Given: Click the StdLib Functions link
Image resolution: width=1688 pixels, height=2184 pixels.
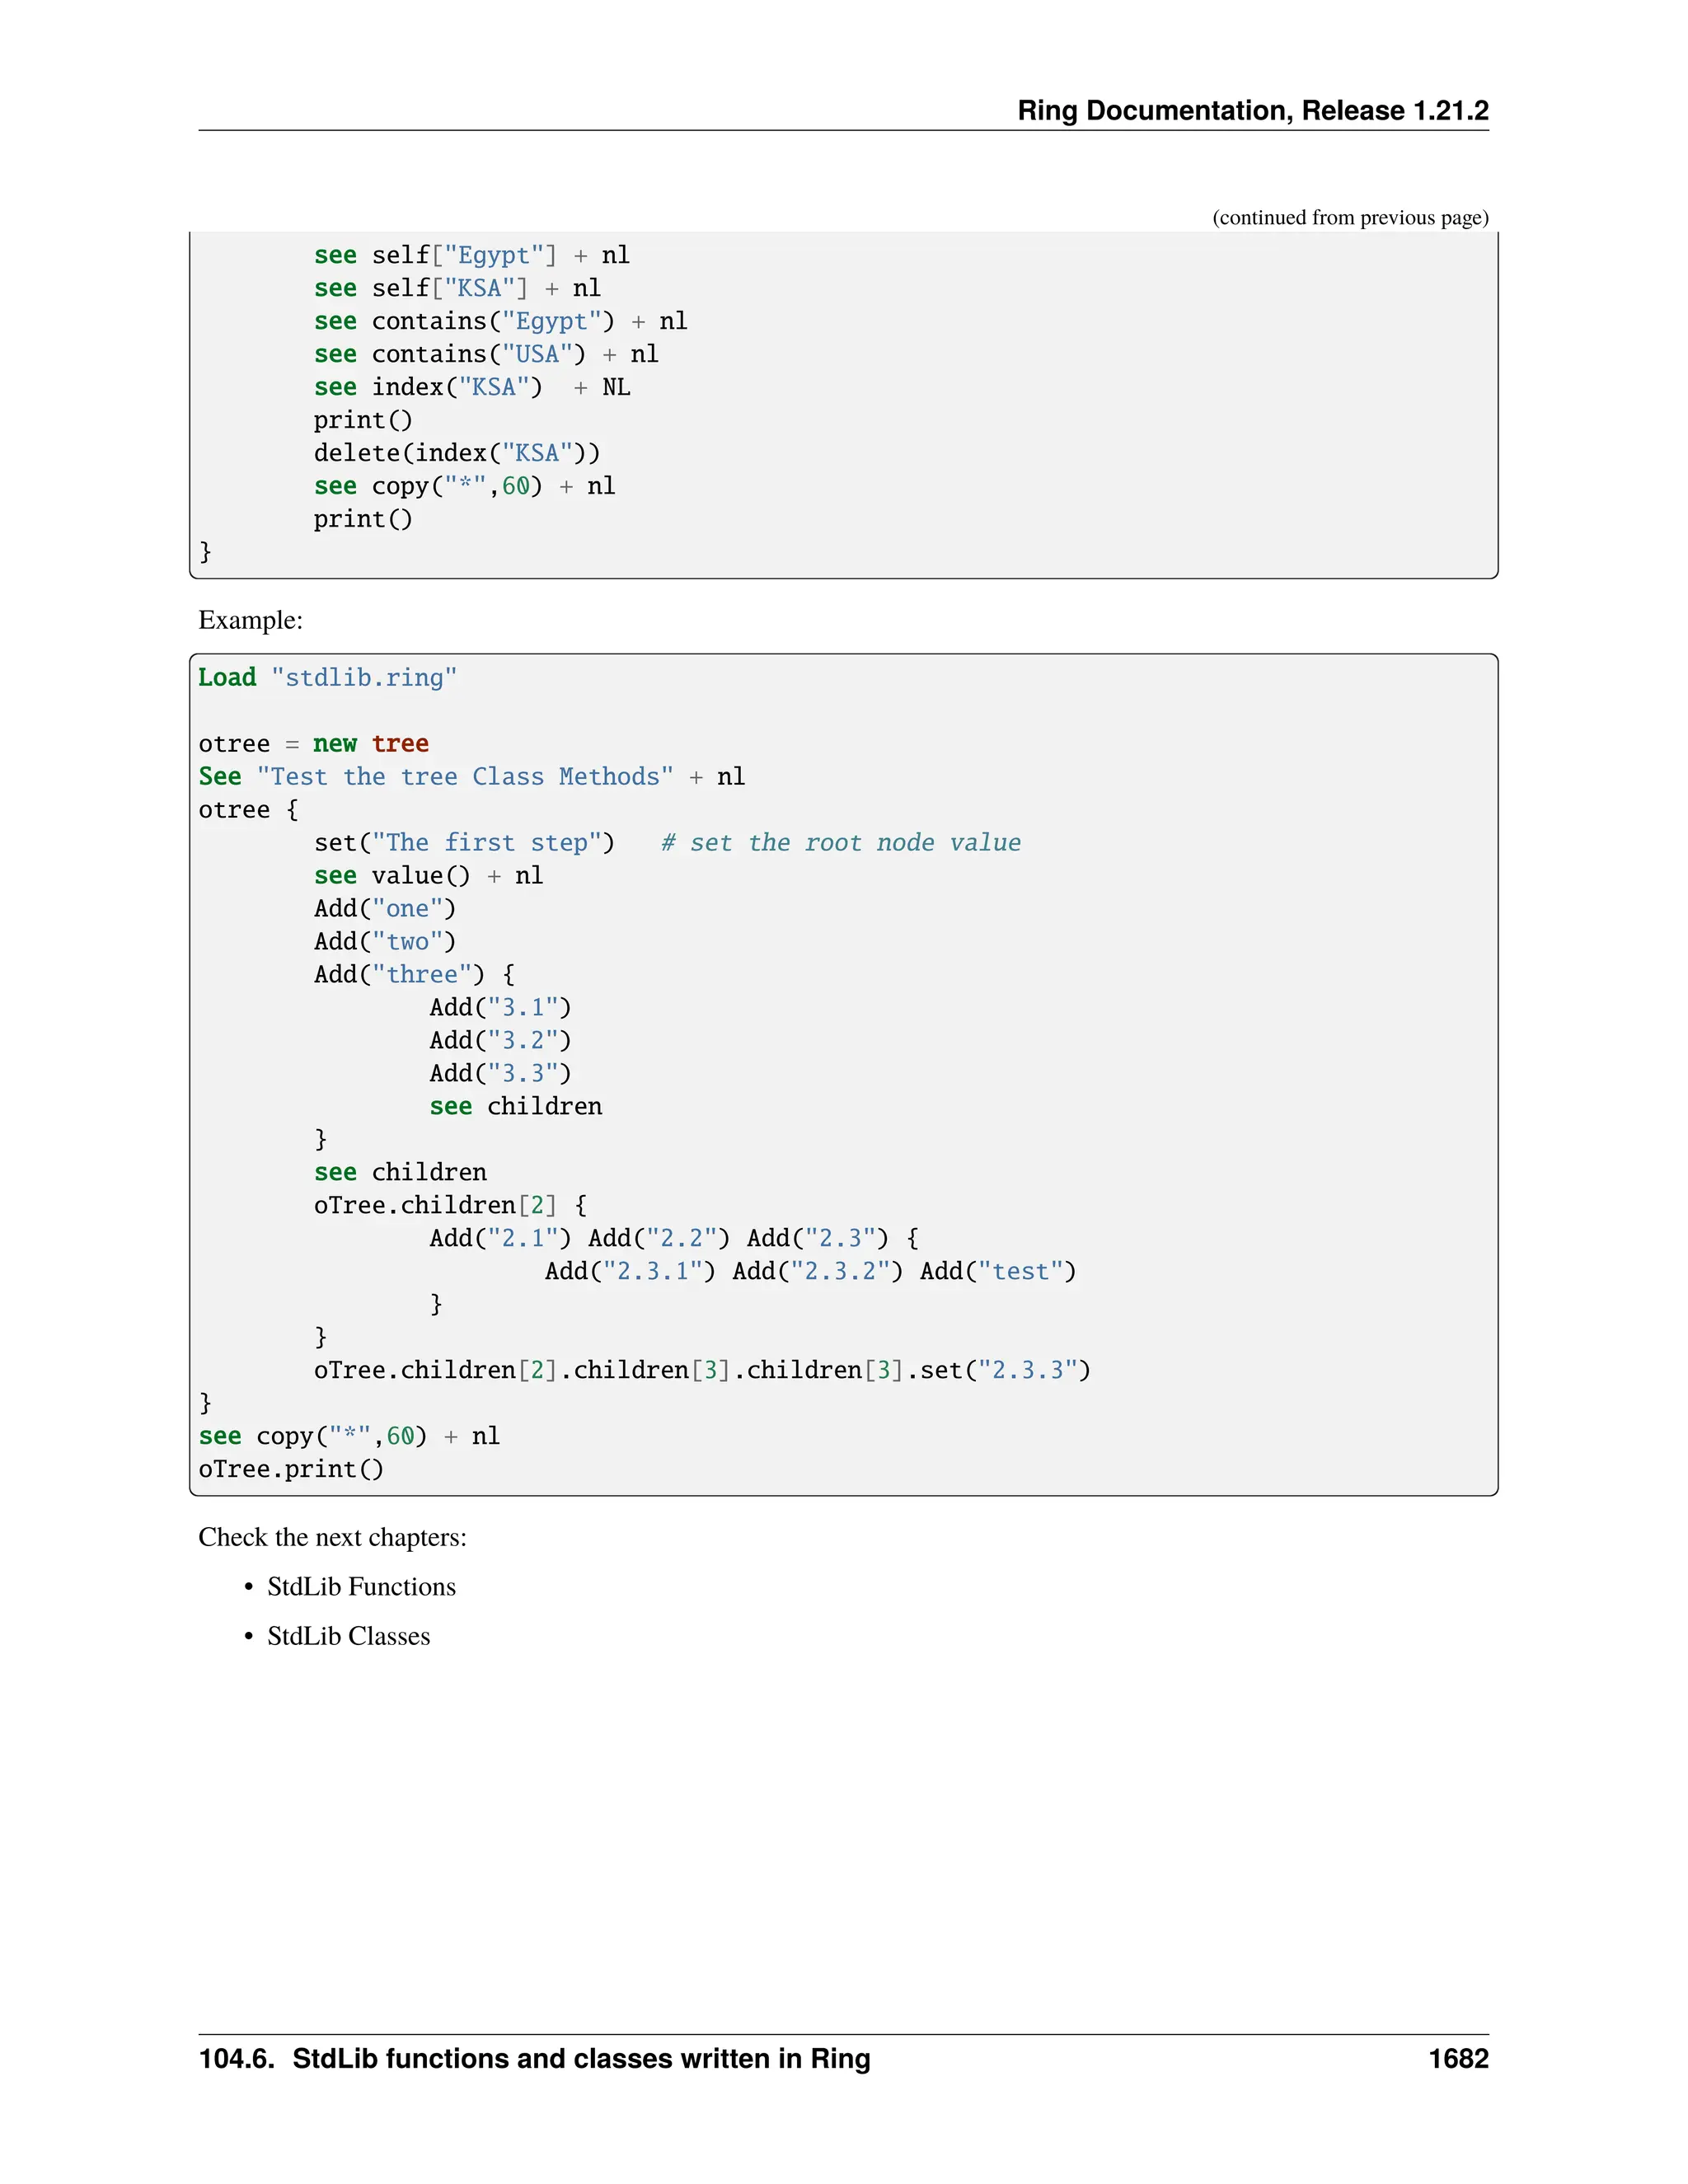Looking at the screenshot, I should coord(361,1587).
